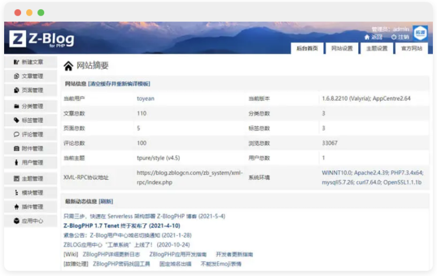Click the [故障处理] label
437x276 pixels.
(x=76, y=264)
